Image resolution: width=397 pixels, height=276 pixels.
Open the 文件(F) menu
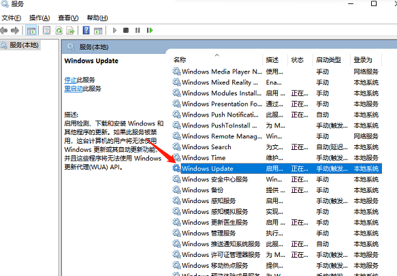[x=11, y=18]
